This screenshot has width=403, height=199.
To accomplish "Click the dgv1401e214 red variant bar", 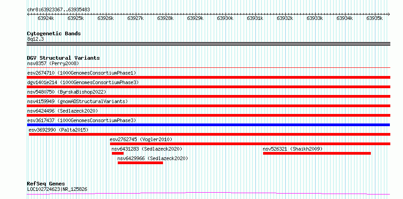I will [x=208, y=87].
